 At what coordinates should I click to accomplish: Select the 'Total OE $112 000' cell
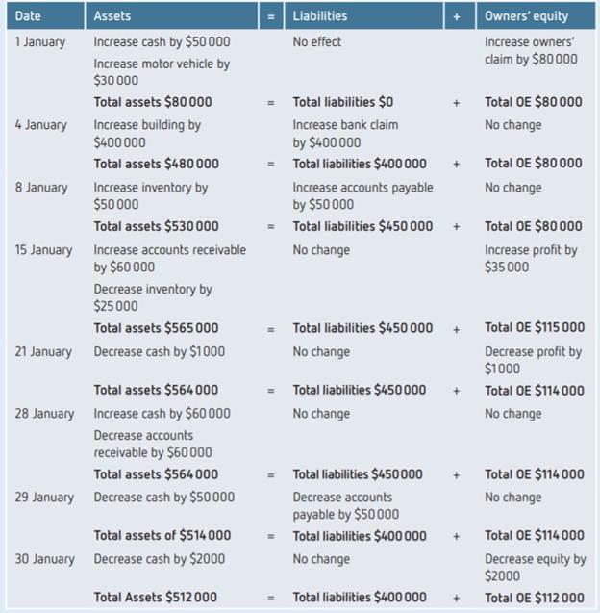click(x=534, y=598)
